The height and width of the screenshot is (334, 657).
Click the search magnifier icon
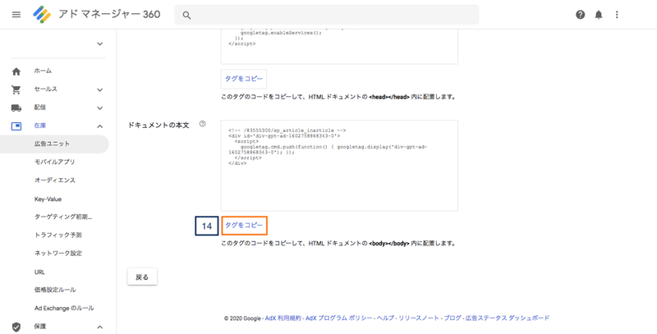coord(187,16)
